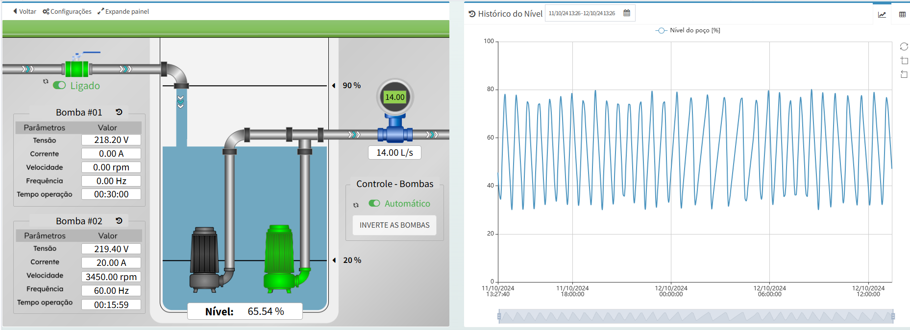The image size is (910, 330).
Task: Click refresh icon beside Automático switch
Action: coord(356,205)
